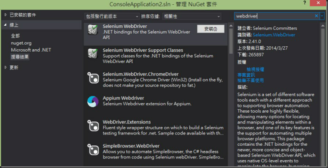Expand the 更新 node
Viewport: 328px width, 168px height.
(6, 67)
